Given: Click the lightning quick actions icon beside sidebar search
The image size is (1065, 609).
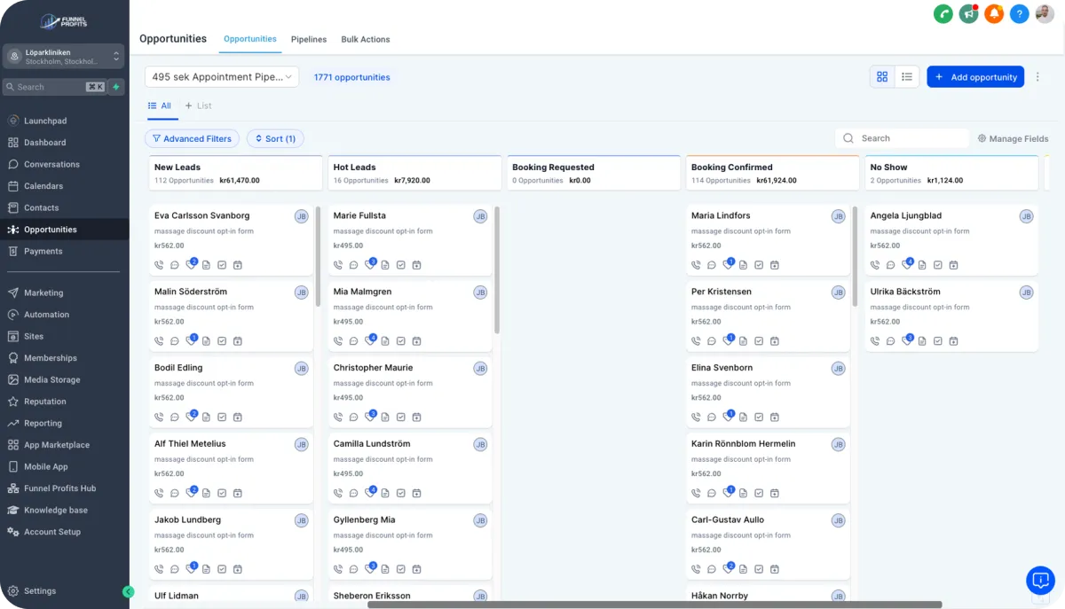Looking at the screenshot, I should click(116, 87).
